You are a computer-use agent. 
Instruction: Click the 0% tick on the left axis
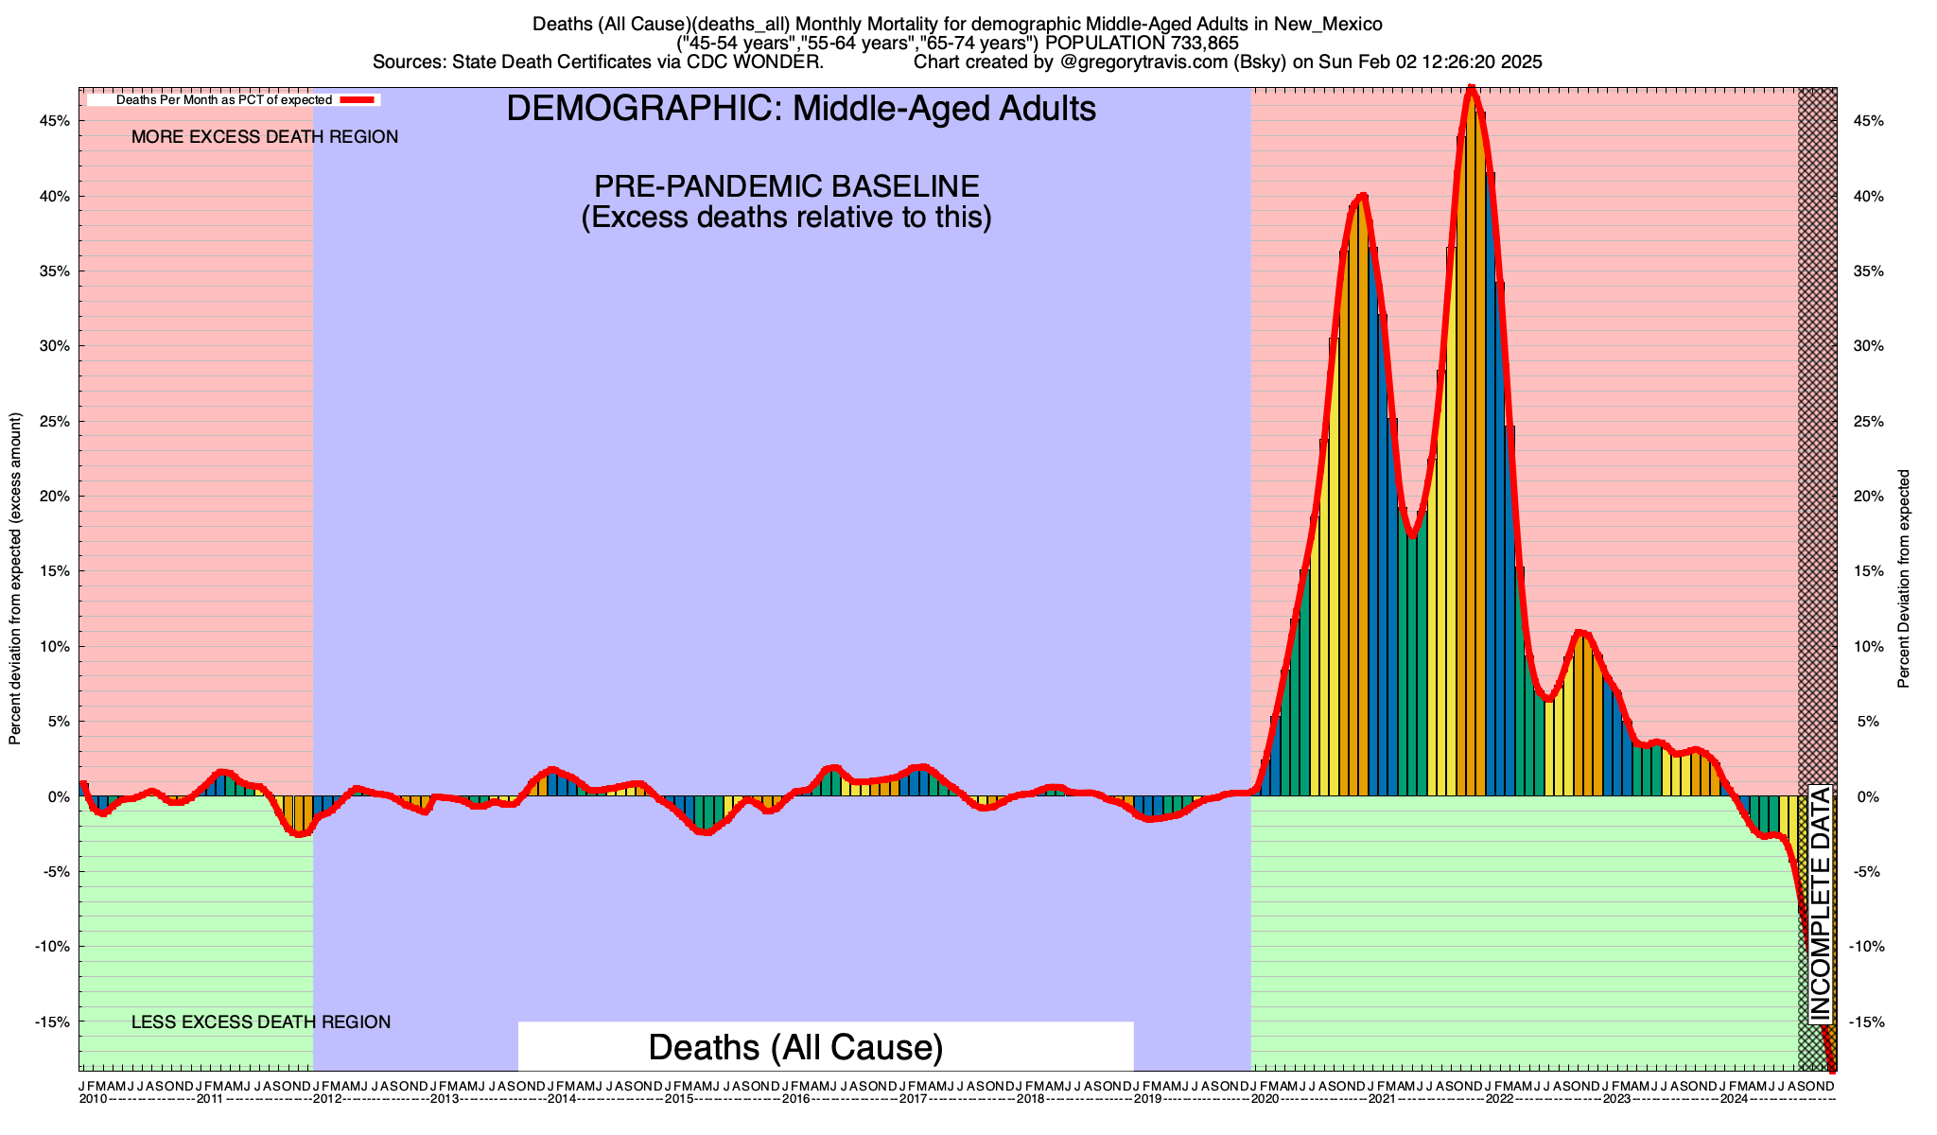61,797
